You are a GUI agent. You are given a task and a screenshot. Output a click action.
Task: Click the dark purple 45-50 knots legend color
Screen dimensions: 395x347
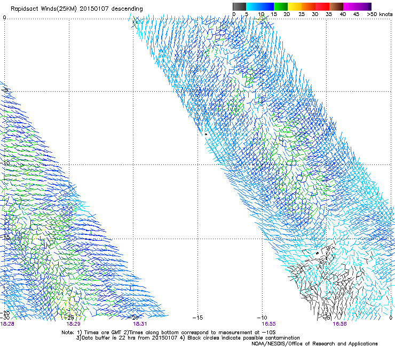pyautogui.click(x=364, y=6)
